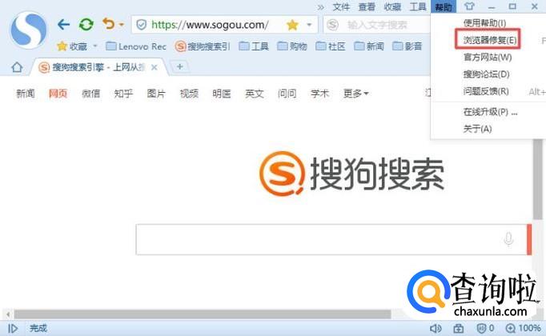Choose 搜狗论坛(D) menu entry
The width and height of the screenshot is (546, 336).
486,74
